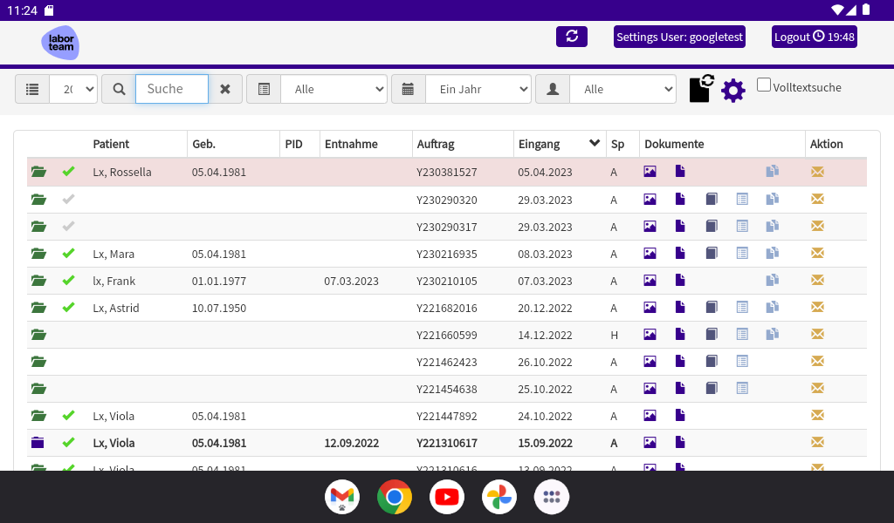Open the gear settings icon beside filters

(732, 90)
